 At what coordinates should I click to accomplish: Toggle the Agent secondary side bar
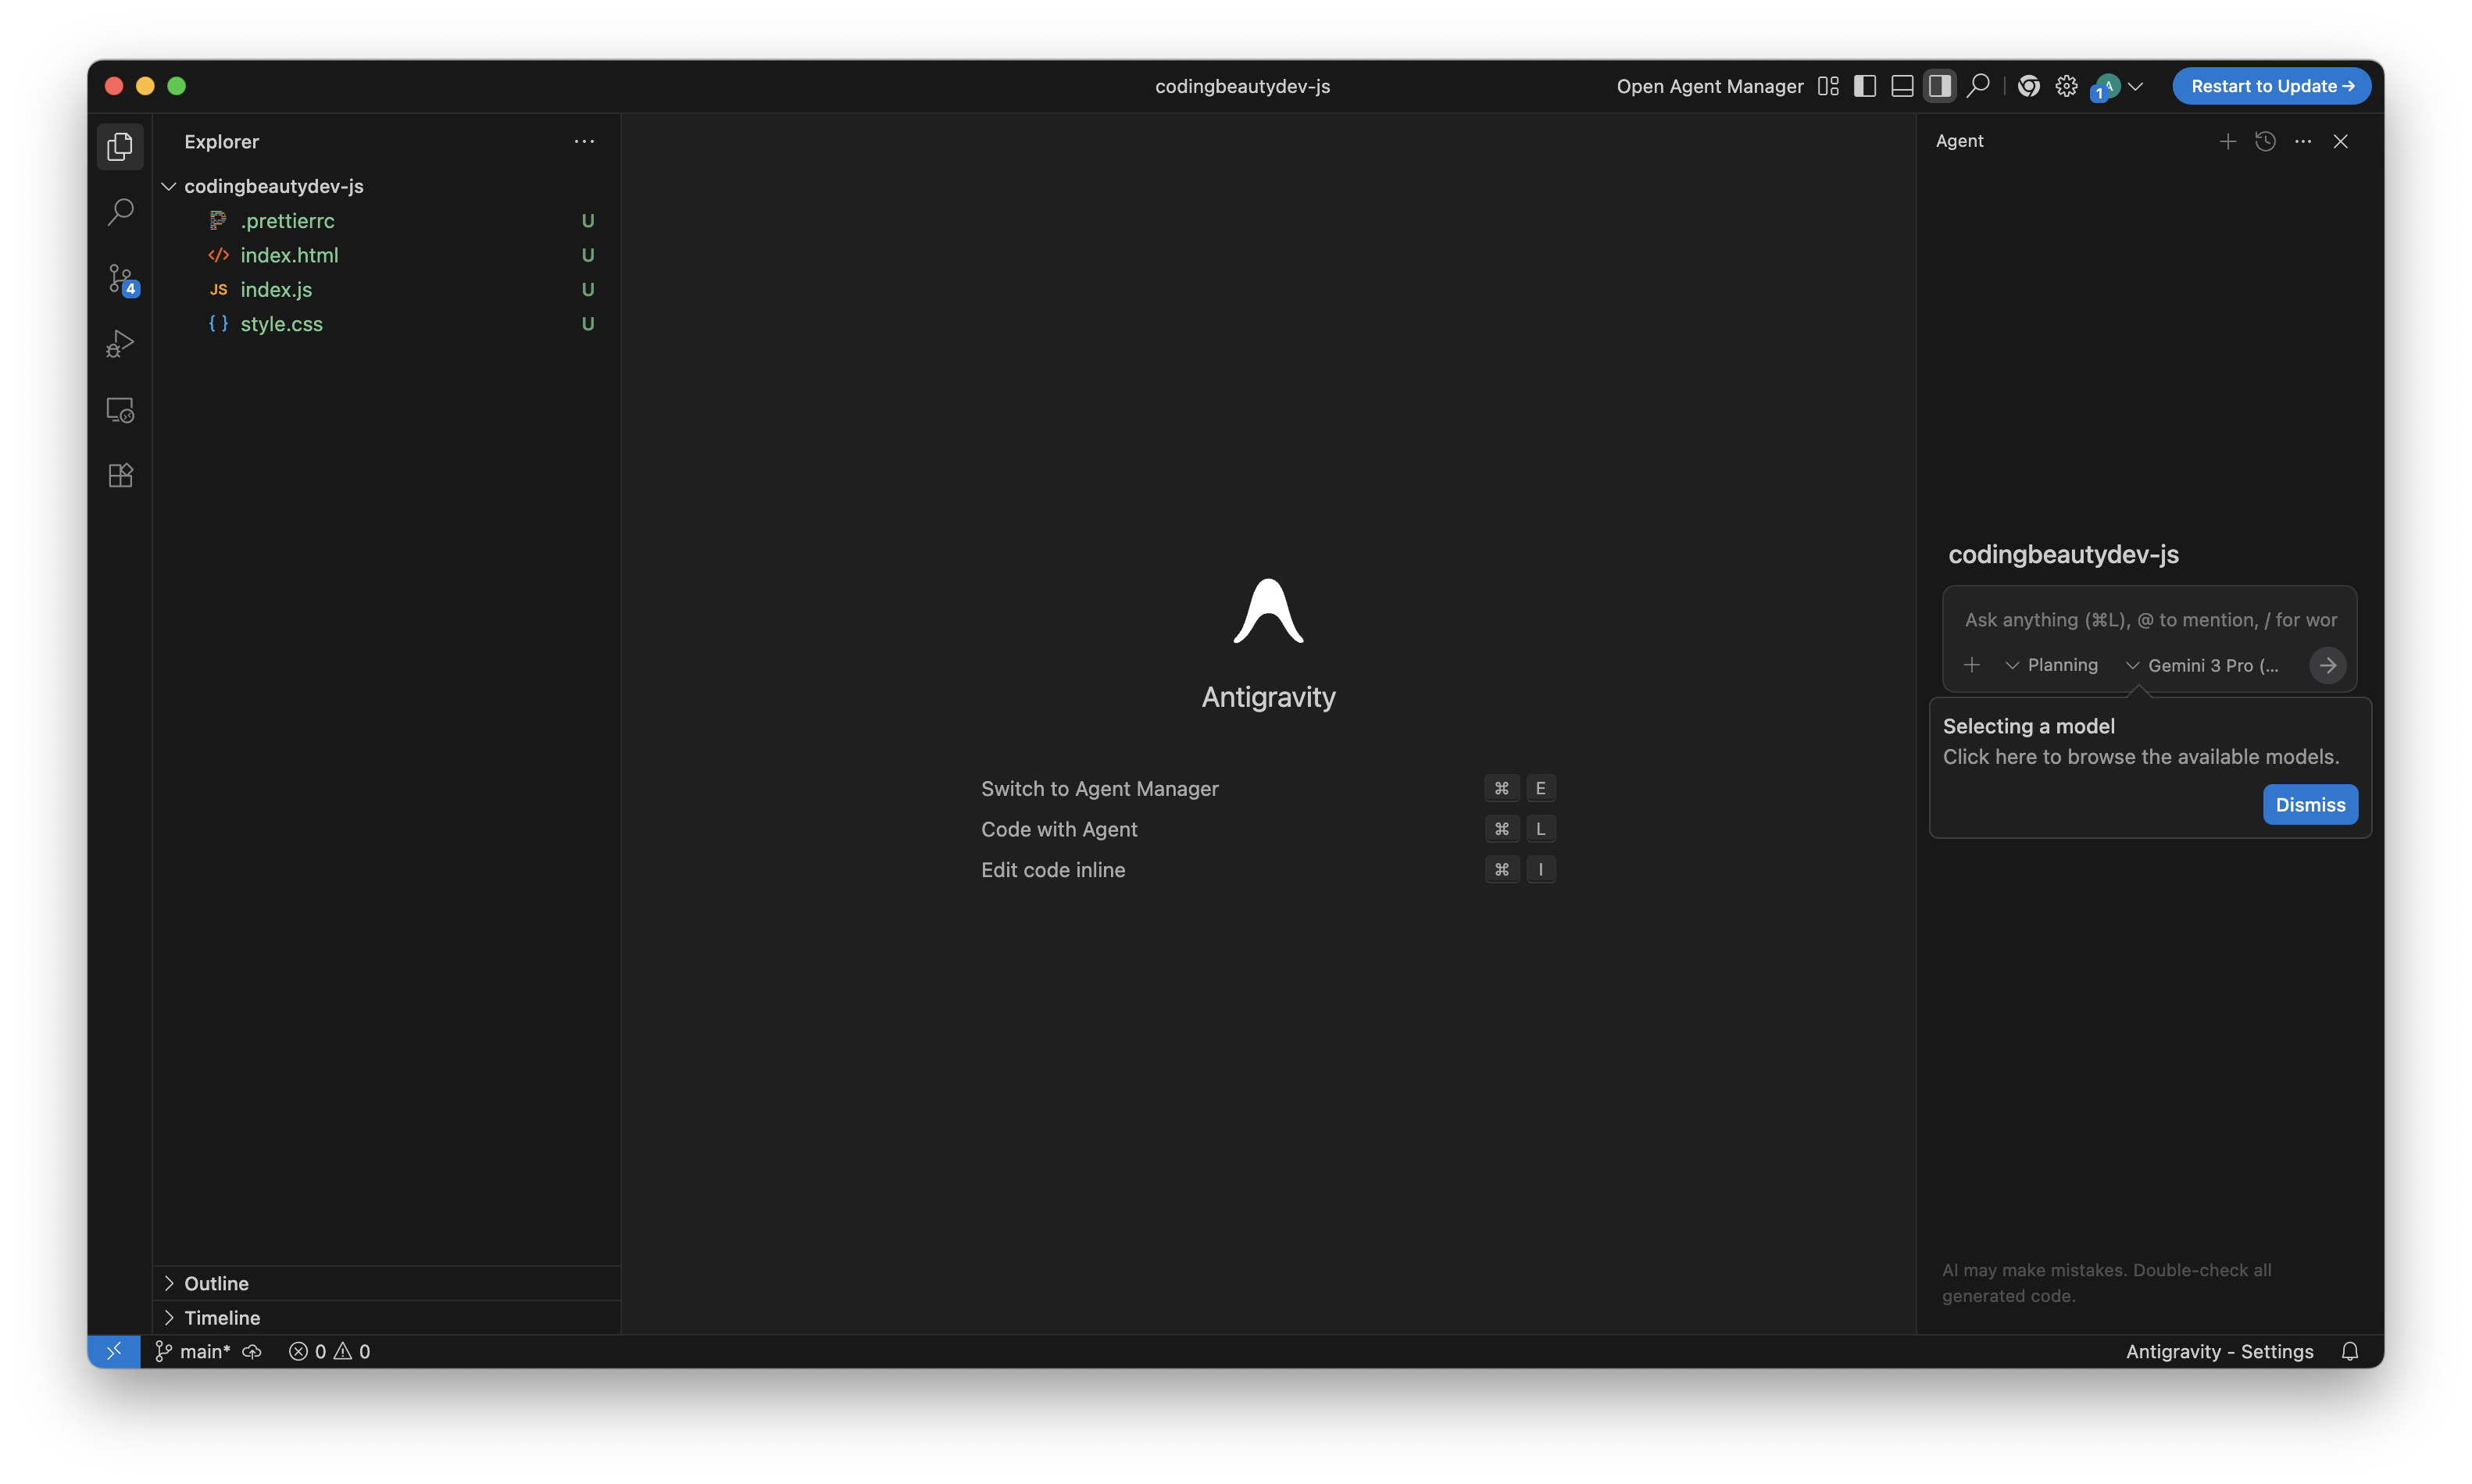pyautogui.click(x=1939, y=86)
